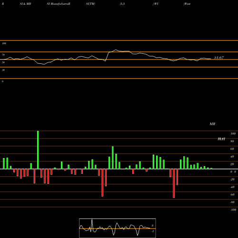
Task: Click the -100 label on the MR axis
Action: click(233, 210)
